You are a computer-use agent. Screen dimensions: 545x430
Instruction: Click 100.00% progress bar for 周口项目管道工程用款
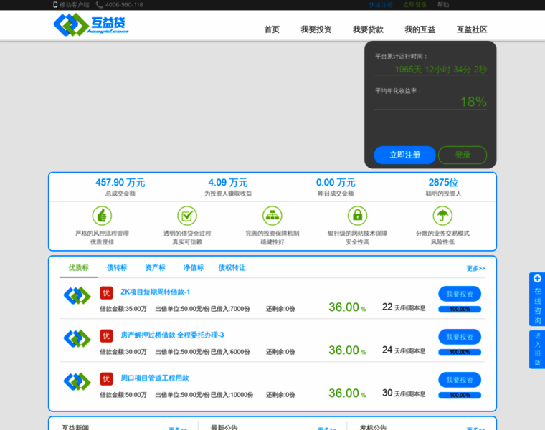point(460,396)
